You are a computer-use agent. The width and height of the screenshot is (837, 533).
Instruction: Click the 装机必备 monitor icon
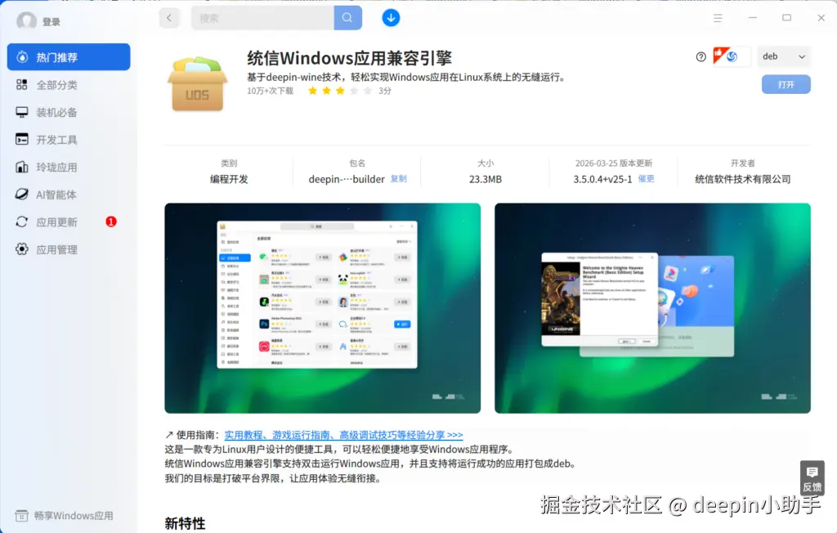pos(22,112)
